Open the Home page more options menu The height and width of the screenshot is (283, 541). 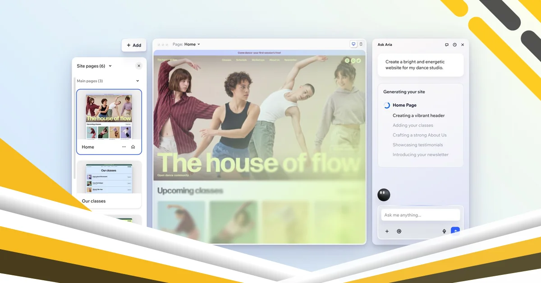124,147
